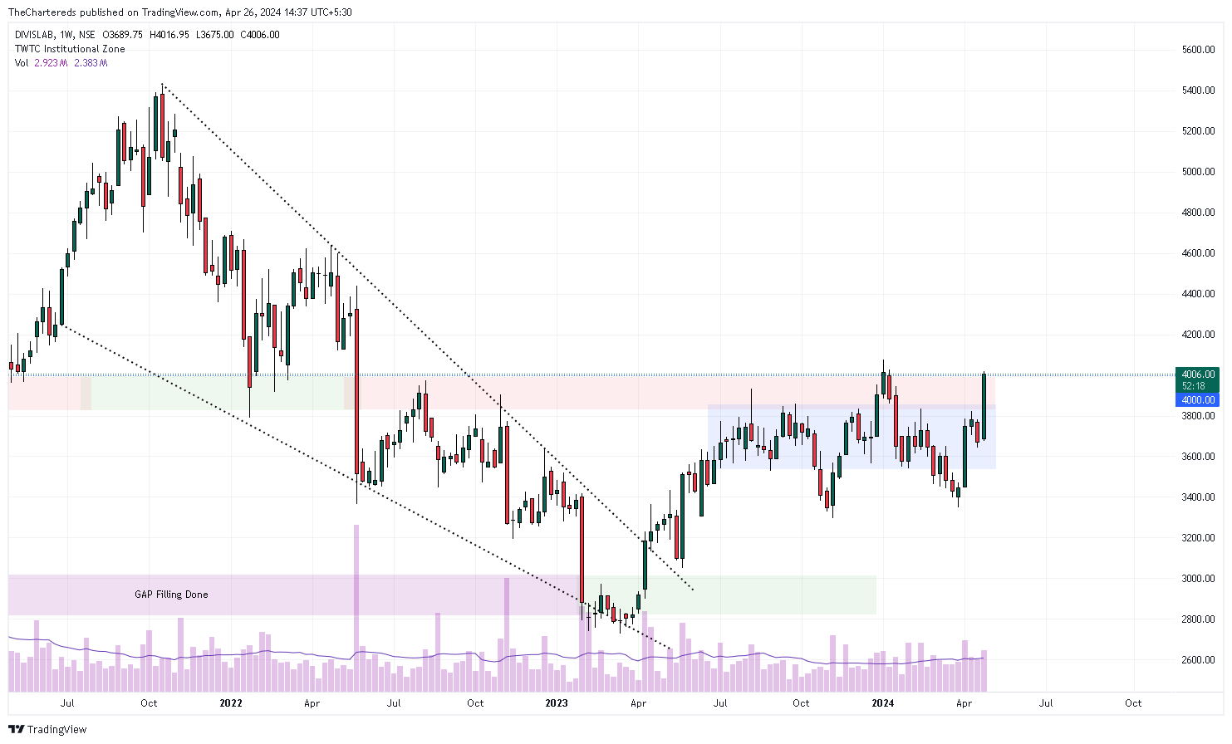Click the low value L3675.00
This screenshot has height=744, width=1232.
click(x=214, y=35)
